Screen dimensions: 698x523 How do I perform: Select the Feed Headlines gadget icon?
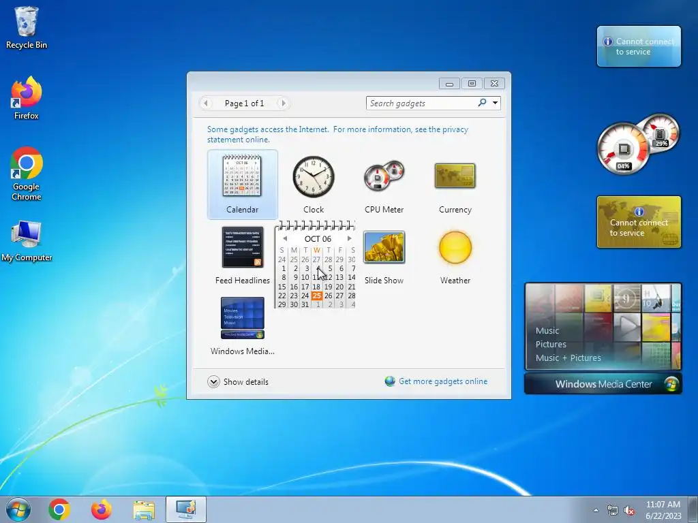[x=243, y=247]
